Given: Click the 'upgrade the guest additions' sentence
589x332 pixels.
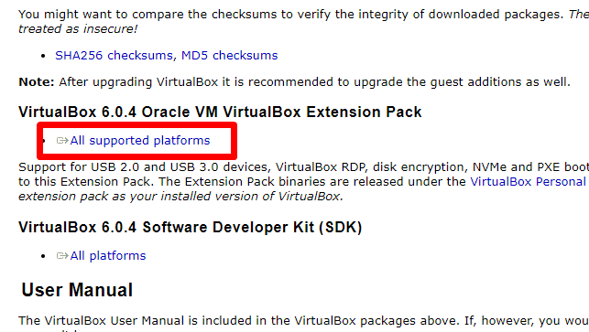Looking at the screenshot, I should [x=295, y=82].
